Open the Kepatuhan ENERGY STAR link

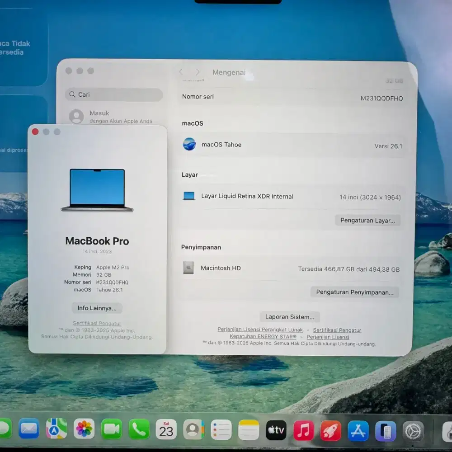(263, 336)
